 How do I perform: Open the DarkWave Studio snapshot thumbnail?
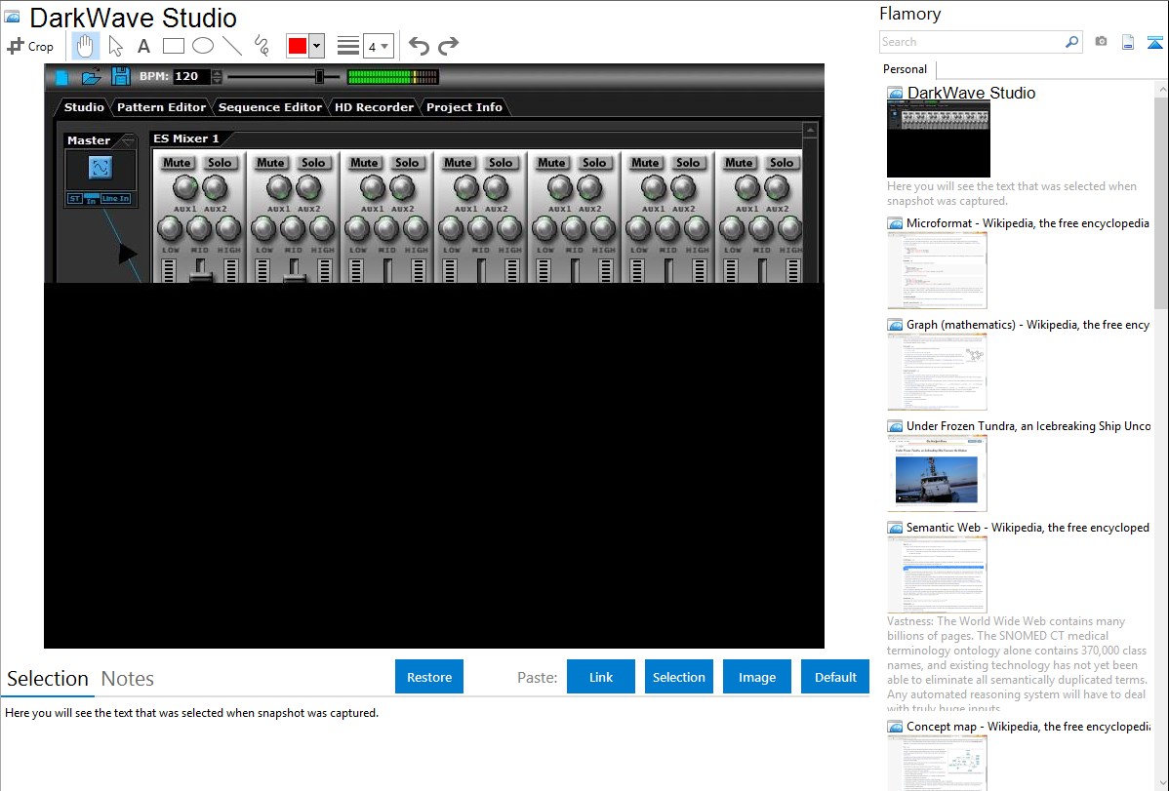point(939,140)
